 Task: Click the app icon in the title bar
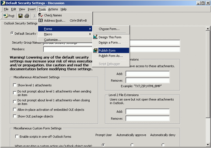(x=3, y=3)
